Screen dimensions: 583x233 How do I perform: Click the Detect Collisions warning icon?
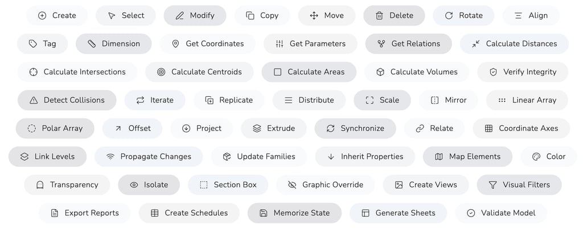click(34, 100)
